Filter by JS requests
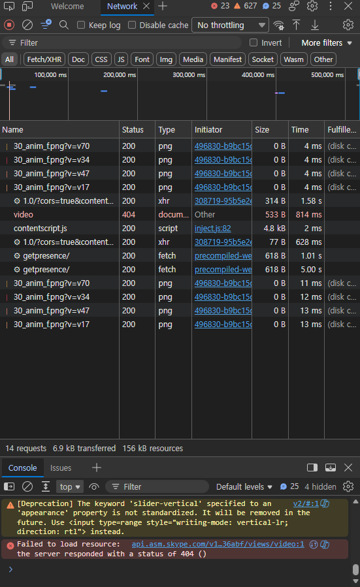 click(x=121, y=59)
